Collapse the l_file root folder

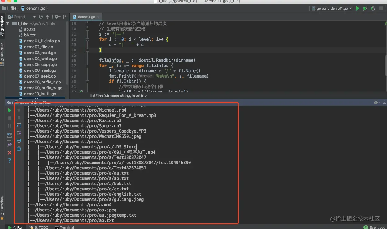point(8,23)
